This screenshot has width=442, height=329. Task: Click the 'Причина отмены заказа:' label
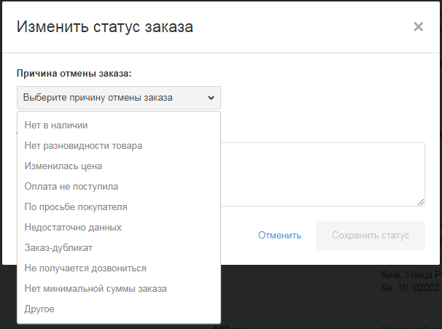click(73, 74)
